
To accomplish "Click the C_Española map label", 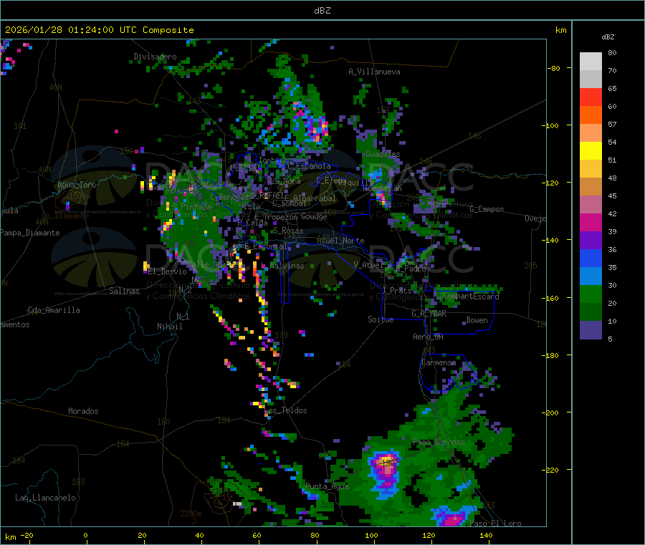I will click(309, 166).
